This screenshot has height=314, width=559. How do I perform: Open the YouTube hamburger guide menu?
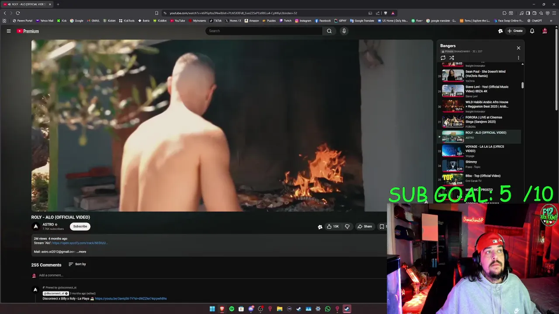tap(8, 31)
